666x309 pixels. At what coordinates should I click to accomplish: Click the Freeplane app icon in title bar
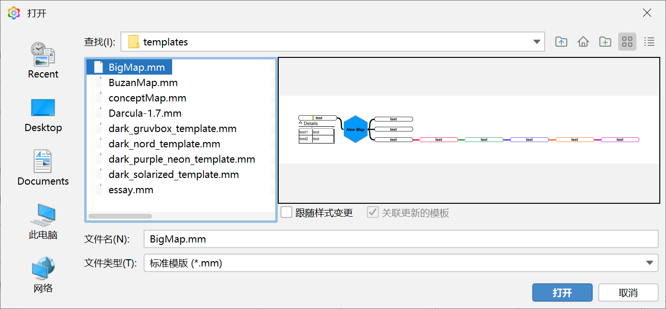14,13
